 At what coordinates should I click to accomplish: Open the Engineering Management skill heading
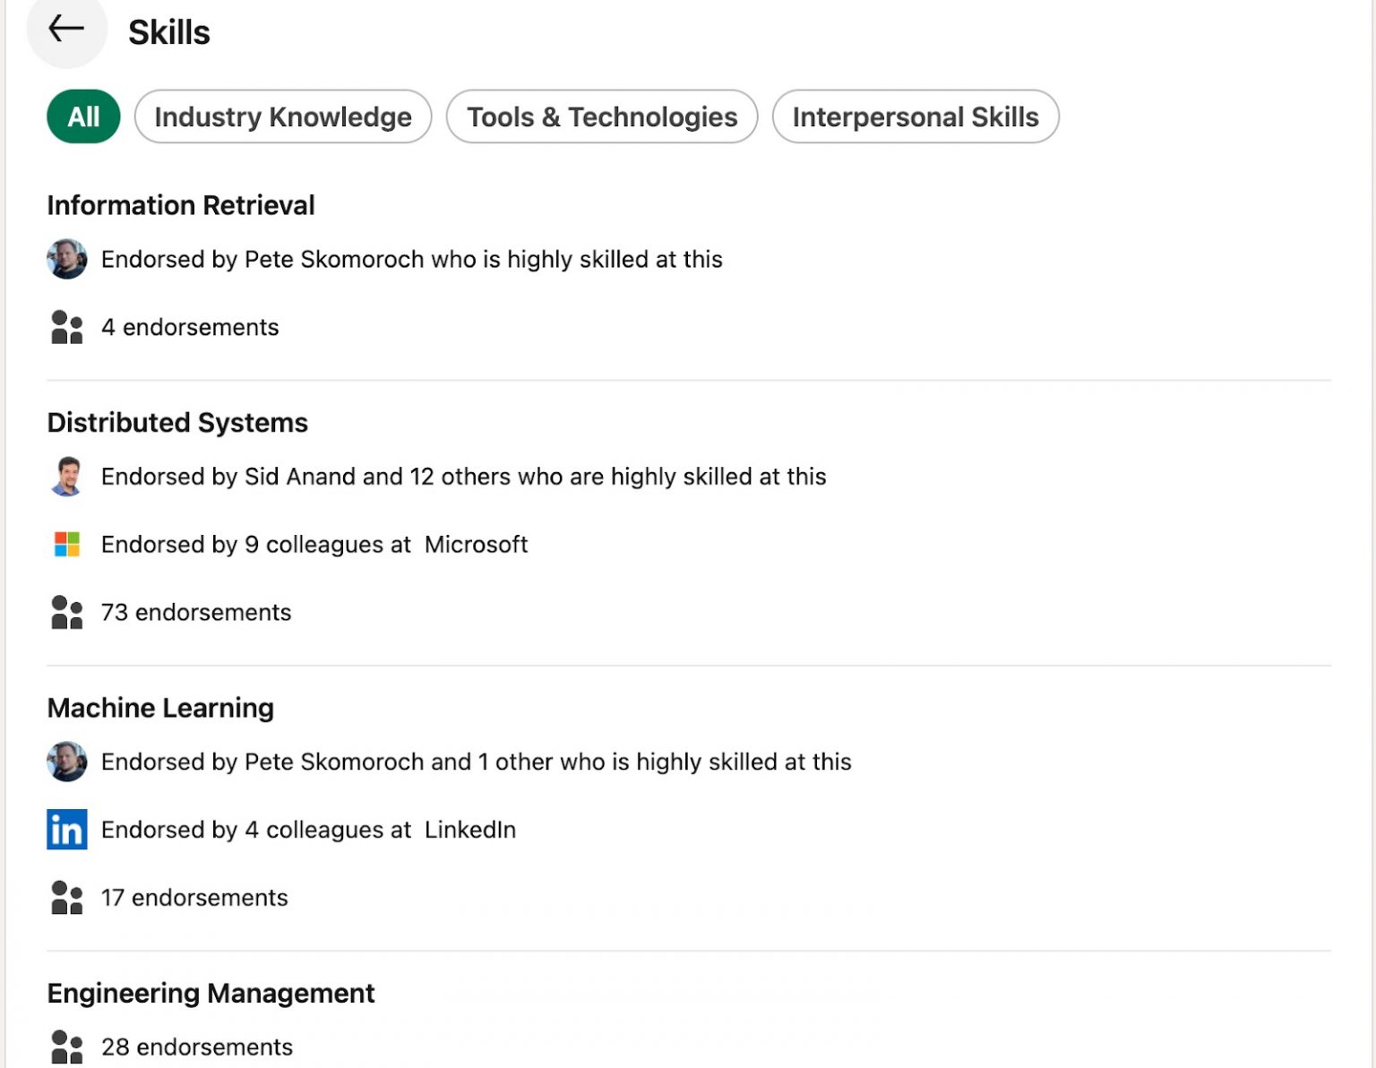[211, 993]
